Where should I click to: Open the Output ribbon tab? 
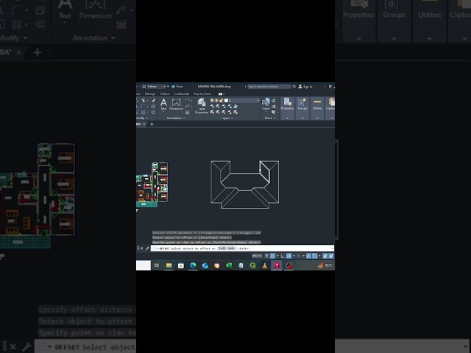165,94
